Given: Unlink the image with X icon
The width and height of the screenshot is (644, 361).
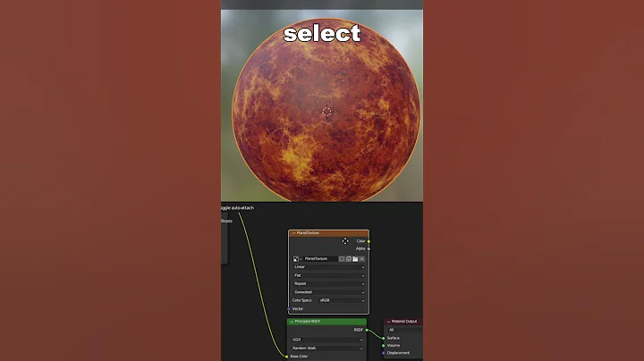Looking at the screenshot, I should pyautogui.click(x=362, y=259).
